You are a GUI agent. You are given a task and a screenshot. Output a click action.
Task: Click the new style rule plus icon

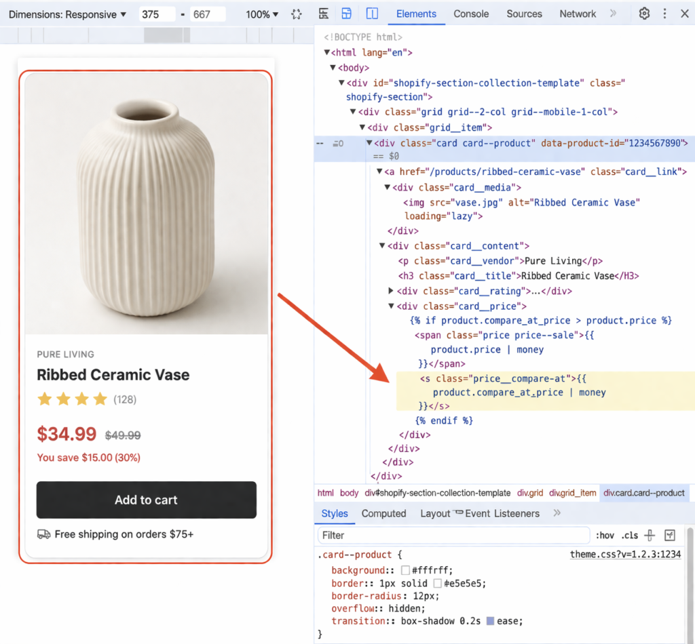point(649,536)
